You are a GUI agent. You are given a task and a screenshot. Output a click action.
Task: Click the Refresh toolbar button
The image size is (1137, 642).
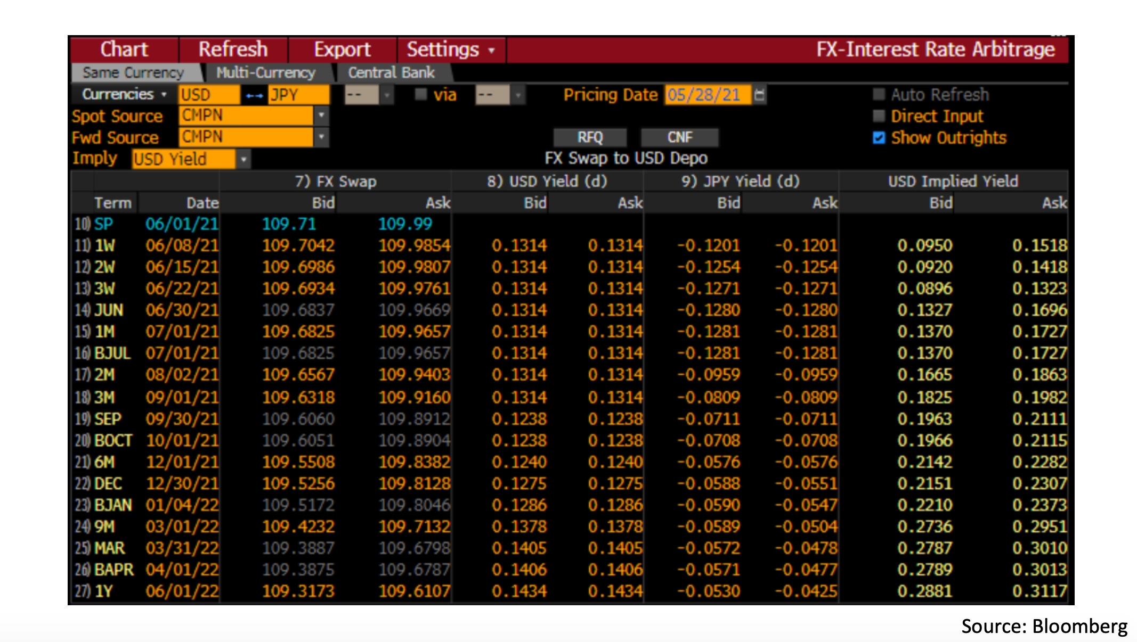coord(233,50)
